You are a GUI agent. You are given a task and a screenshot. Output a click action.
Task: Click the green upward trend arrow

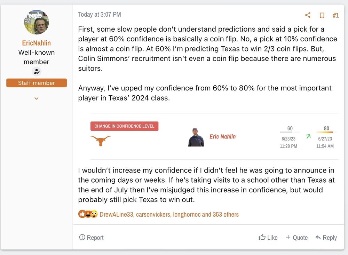coord(308,137)
